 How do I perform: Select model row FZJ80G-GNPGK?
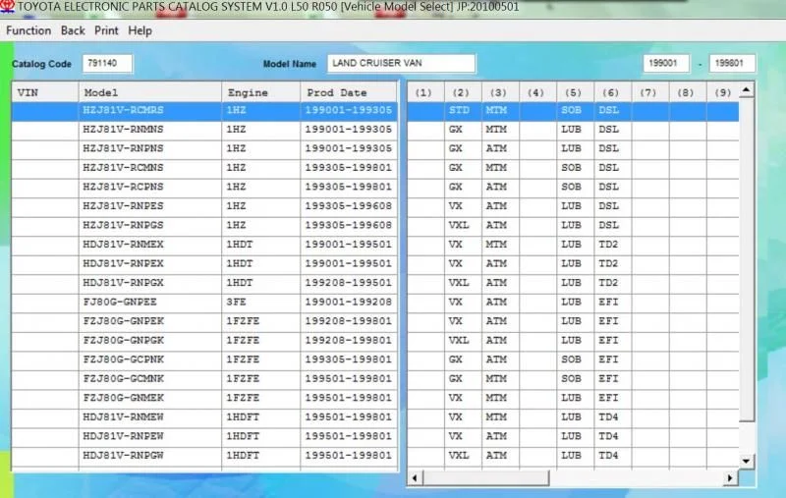[x=205, y=341]
